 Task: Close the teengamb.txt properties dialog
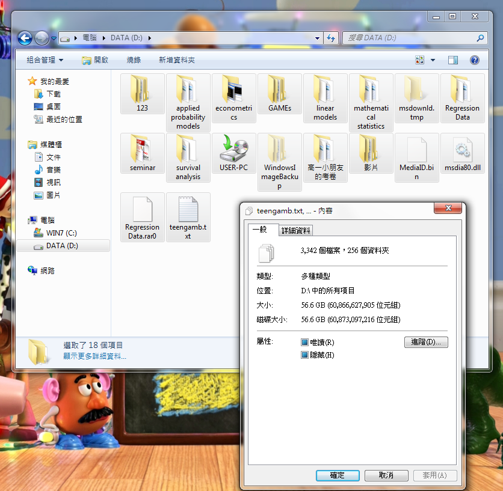click(x=448, y=208)
